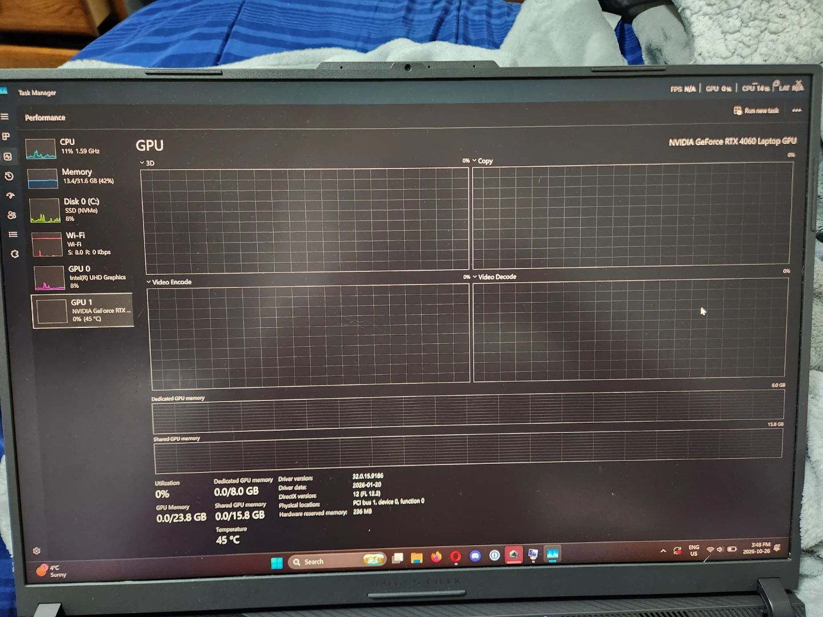The image size is (823, 617).
Task: Select the Performance page icon in sidebar
Action: (x=7, y=156)
